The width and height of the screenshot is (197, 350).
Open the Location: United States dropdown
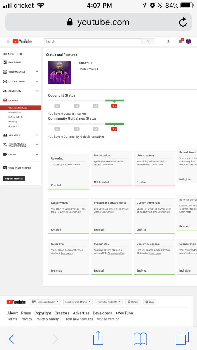pyautogui.click(x=78, y=302)
